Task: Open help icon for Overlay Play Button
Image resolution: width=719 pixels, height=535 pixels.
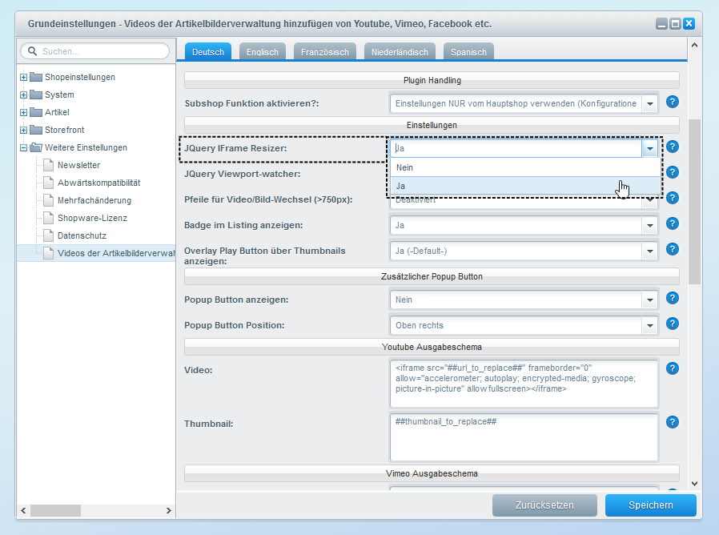Action: 673,249
